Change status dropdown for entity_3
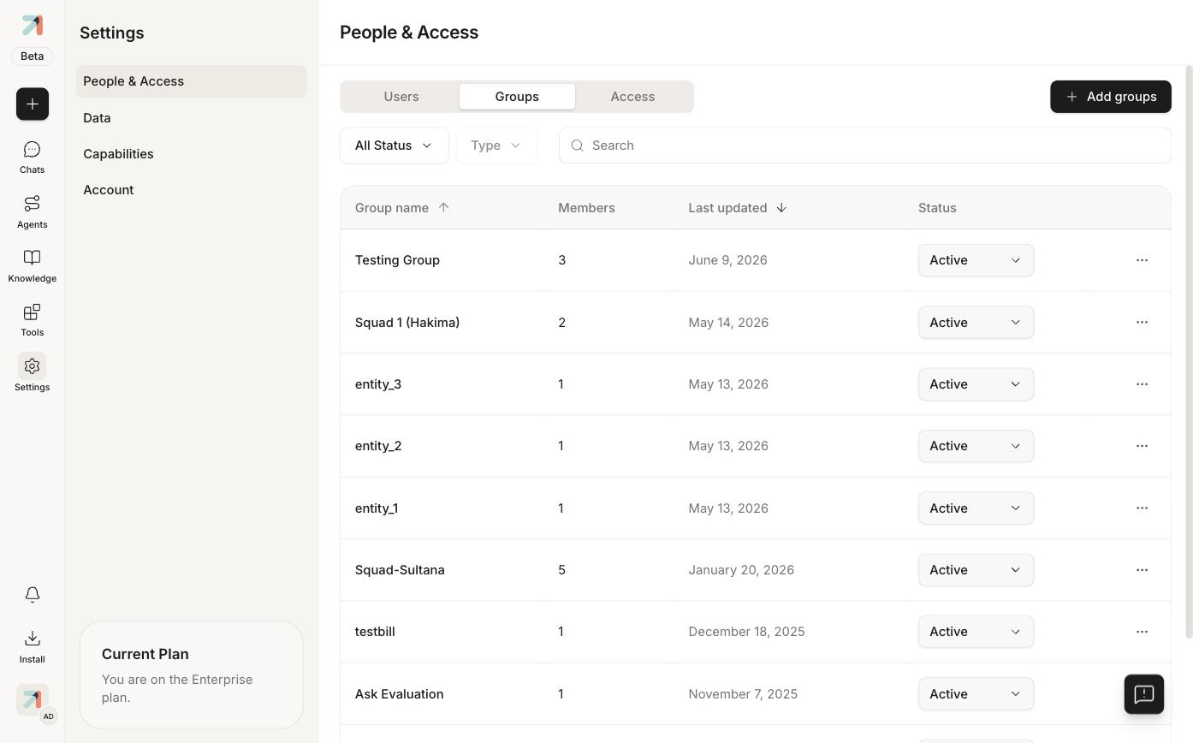Image resolution: width=1193 pixels, height=743 pixels. [x=976, y=384]
